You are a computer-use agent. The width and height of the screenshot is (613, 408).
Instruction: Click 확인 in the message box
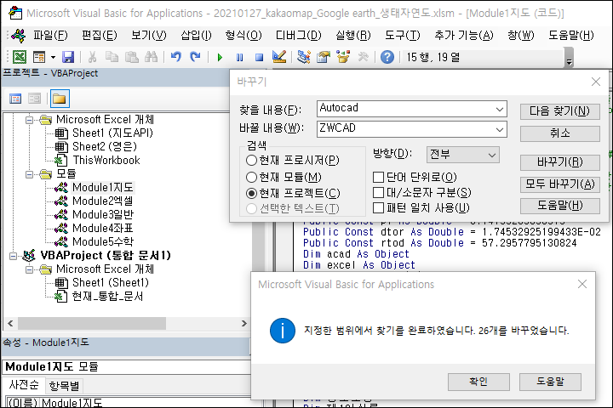point(478,382)
